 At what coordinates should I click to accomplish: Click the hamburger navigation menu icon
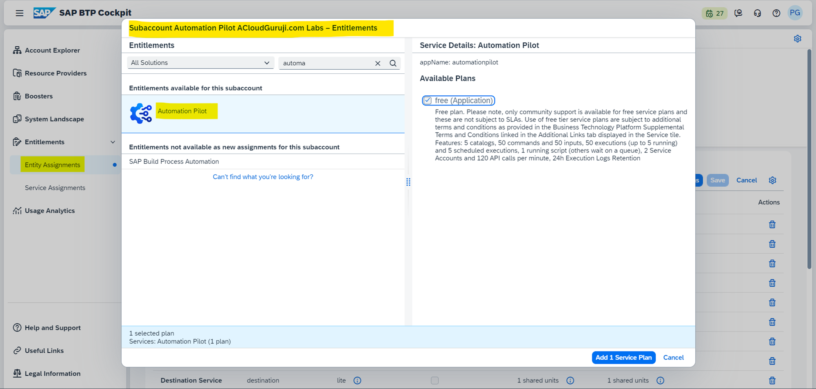19,13
